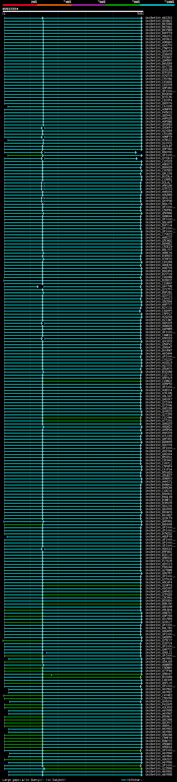The width and height of the screenshot is (177, 782).
Task: Open UniRef100_C4Q0P0 entry
Action: pyautogui.click(x=159, y=311)
